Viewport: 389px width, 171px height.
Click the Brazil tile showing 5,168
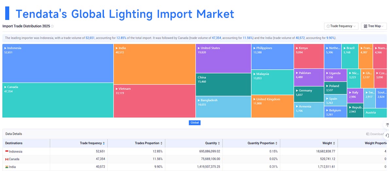tap(350, 56)
